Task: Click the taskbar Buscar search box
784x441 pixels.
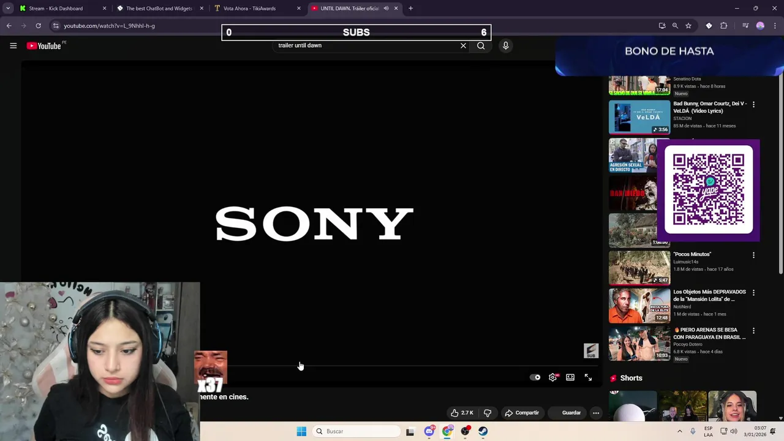Action: point(356,431)
